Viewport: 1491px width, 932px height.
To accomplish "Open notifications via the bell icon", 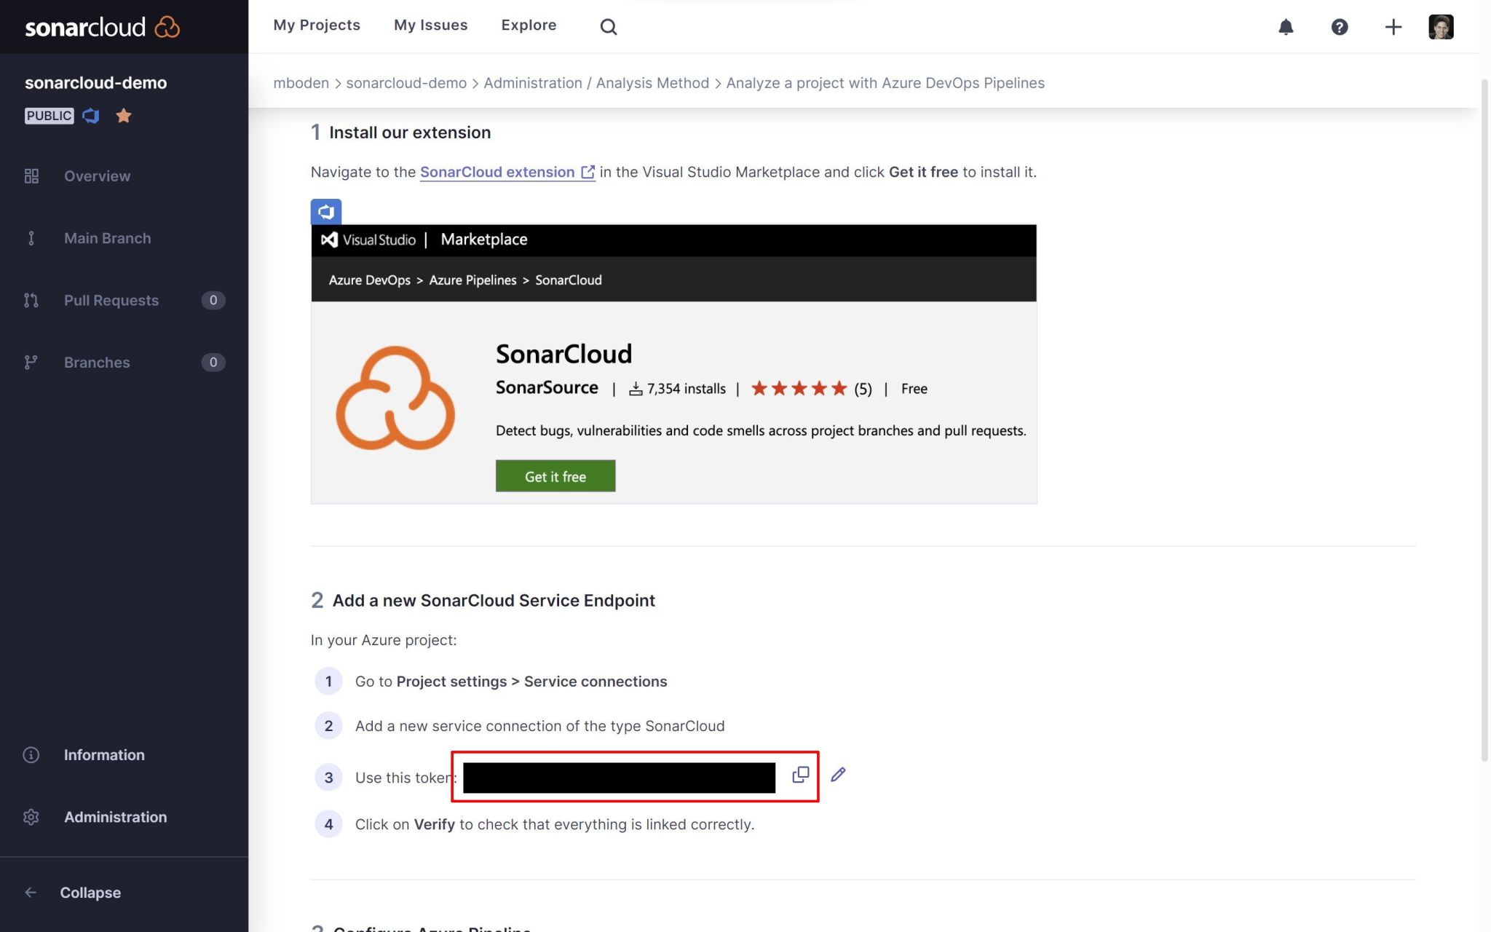I will (1286, 27).
